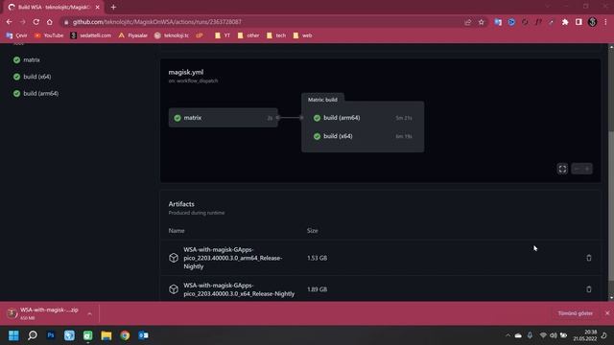Select build (x64) job in sidebar
The image size is (614, 345).
pyautogui.click(x=32, y=77)
